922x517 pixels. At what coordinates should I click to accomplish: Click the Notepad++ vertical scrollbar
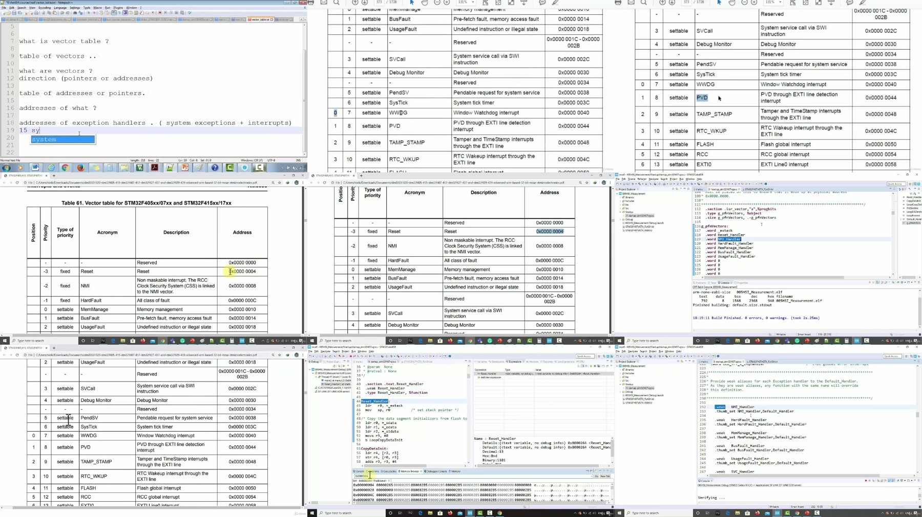point(304,89)
